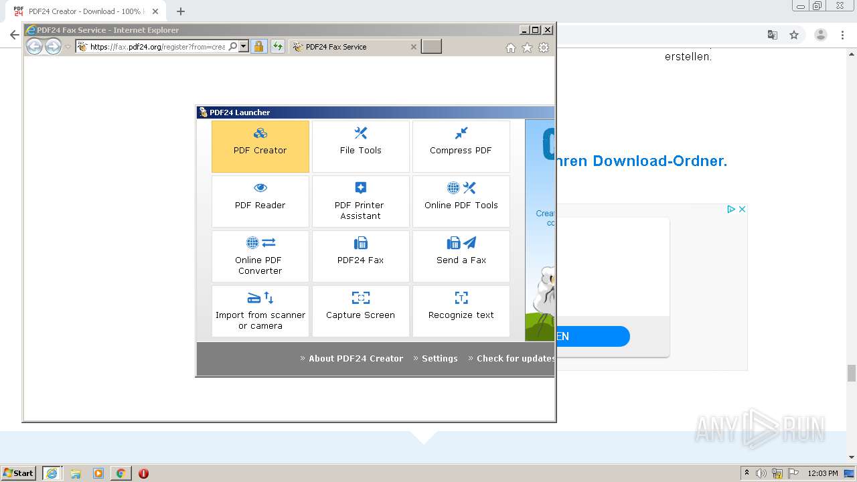Open the PDF Reader tile
This screenshot has width=857, height=482.
coord(260,202)
